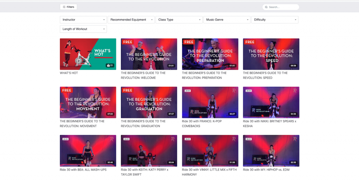Open Beginner's Guide: Speed thumbnail
359x181 pixels.
pos(271,54)
